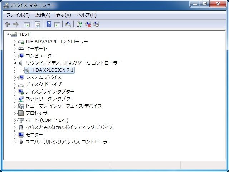Maximize the デバイス マネージャー window
Screen dimensions: 229x172
point(205,4)
